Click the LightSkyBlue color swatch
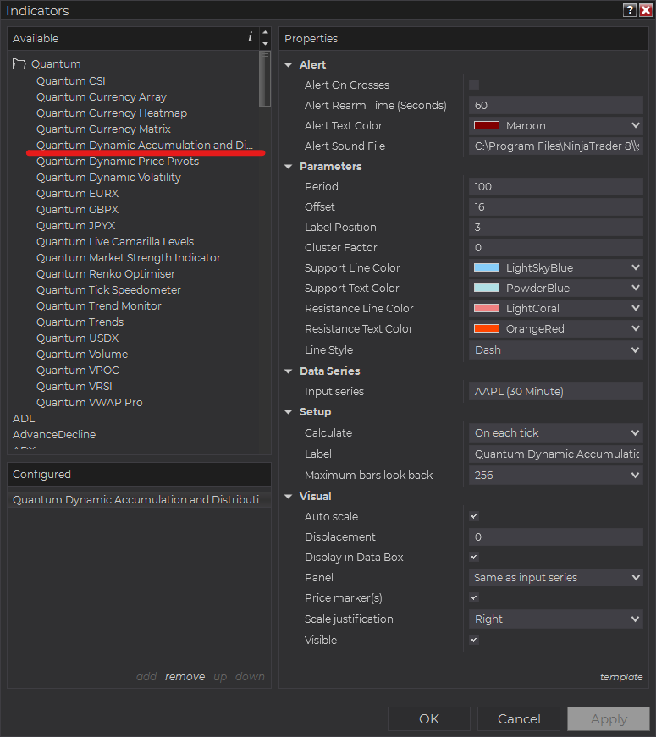Viewport: 656px width, 737px height. click(487, 268)
